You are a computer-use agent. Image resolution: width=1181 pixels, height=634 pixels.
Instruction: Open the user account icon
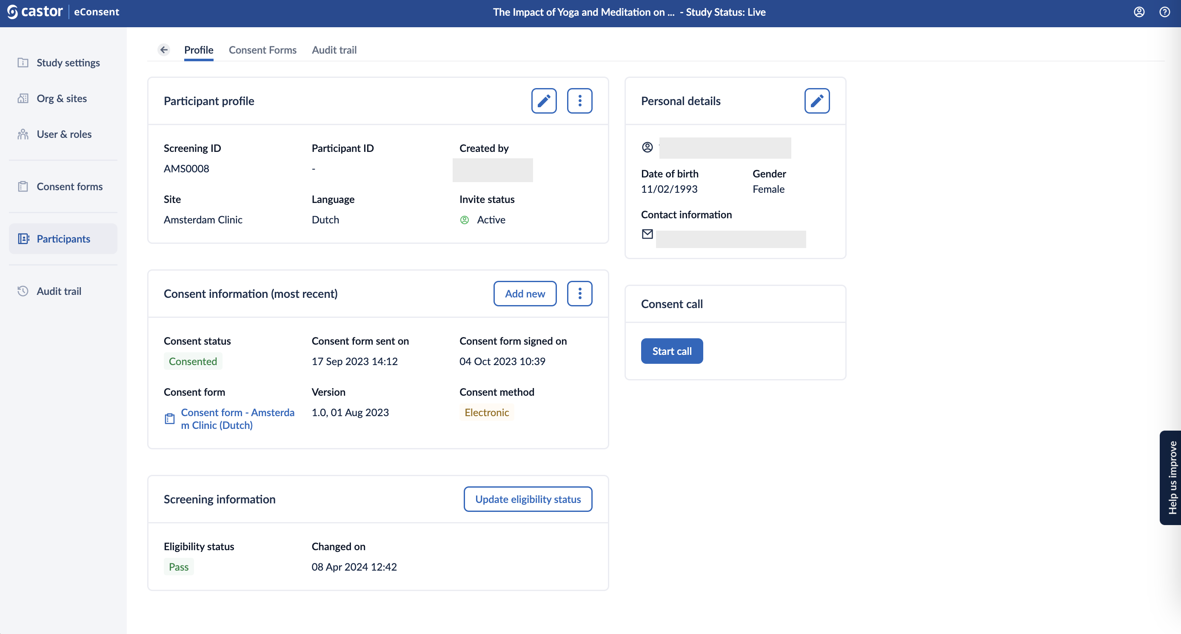click(1139, 12)
